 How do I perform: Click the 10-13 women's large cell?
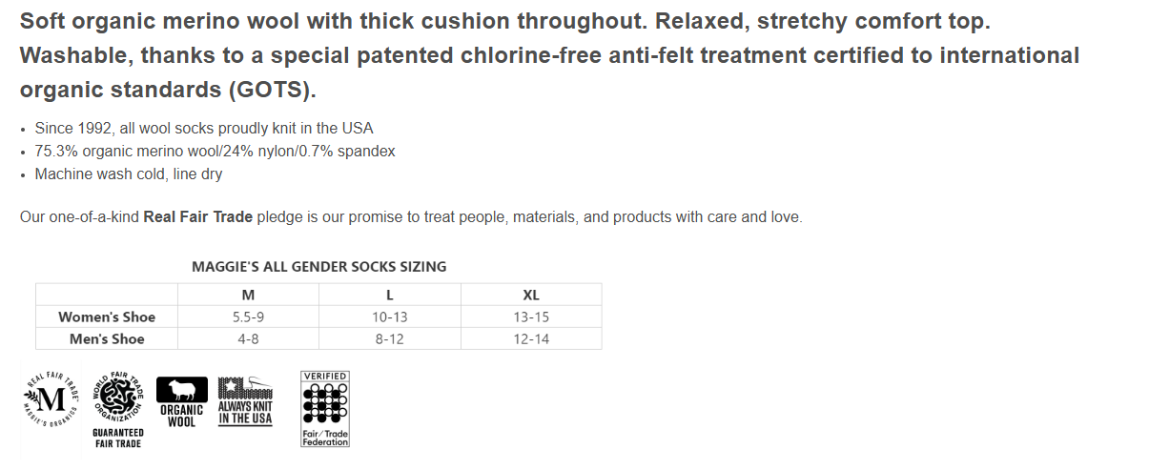click(389, 317)
